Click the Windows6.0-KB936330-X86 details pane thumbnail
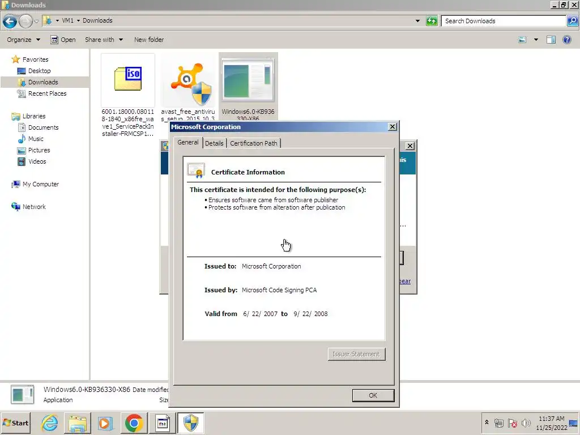580x435 pixels. coord(22,394)
